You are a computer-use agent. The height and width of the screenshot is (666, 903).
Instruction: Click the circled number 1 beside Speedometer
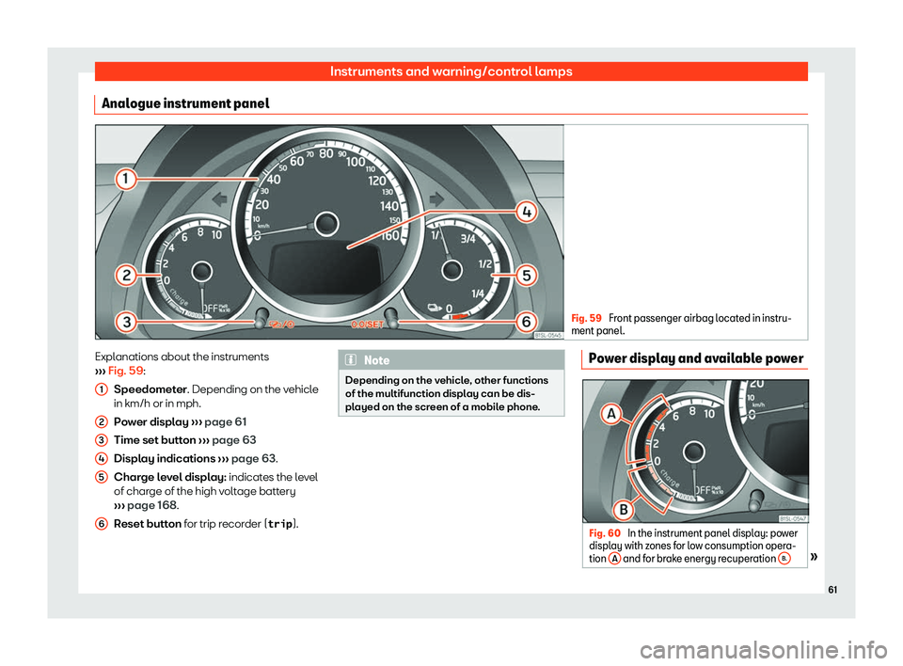coord(102,390)
